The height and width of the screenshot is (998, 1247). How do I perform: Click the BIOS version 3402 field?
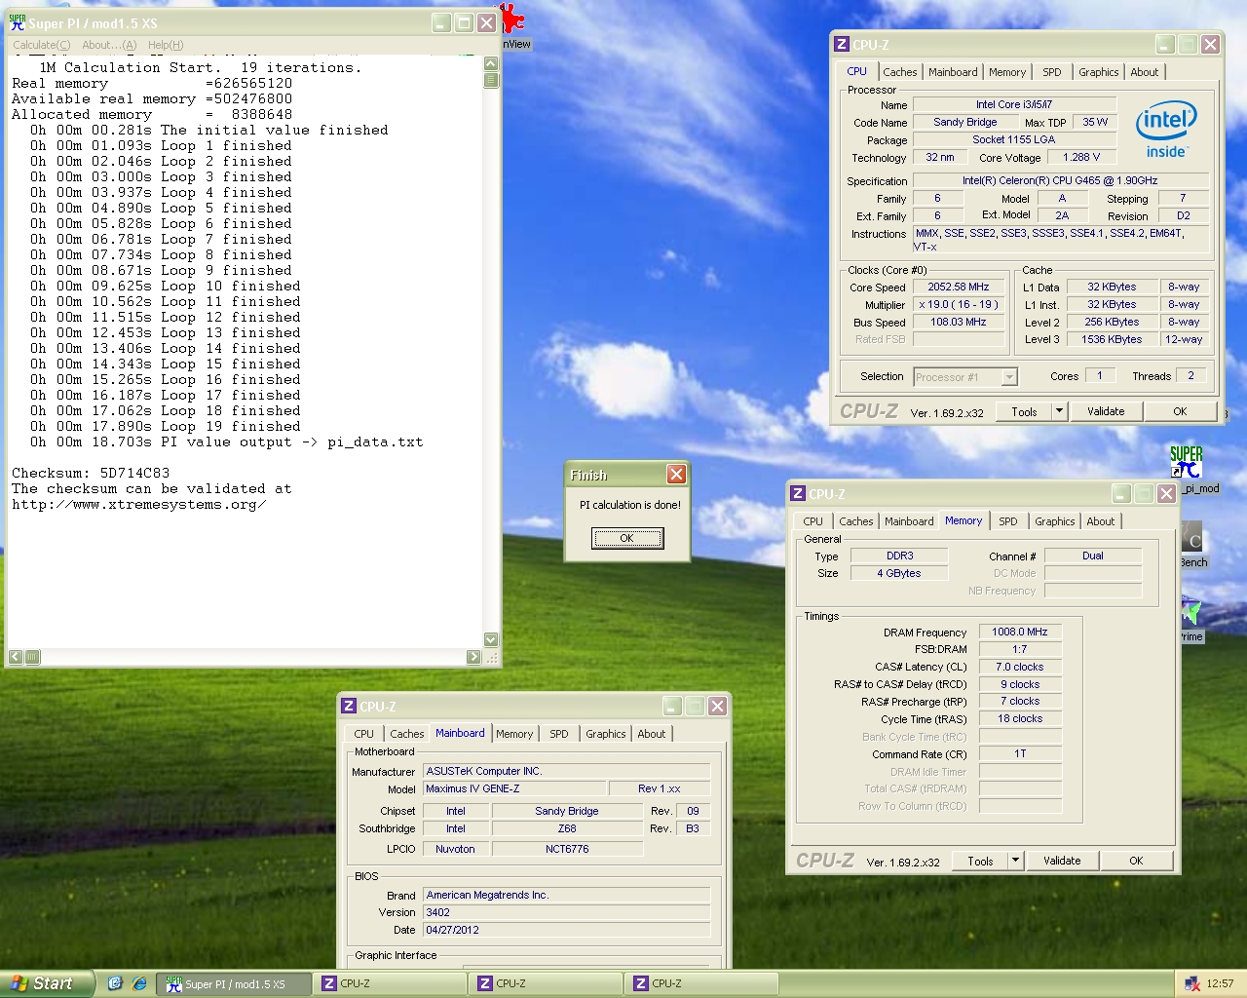point(566,912)
